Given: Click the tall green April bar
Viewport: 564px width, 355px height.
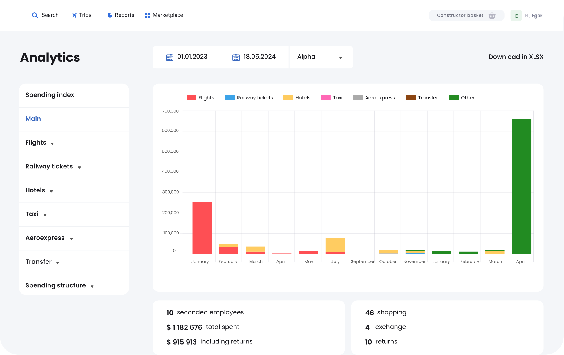Looking at the screenshot, I should click(521, 186).
